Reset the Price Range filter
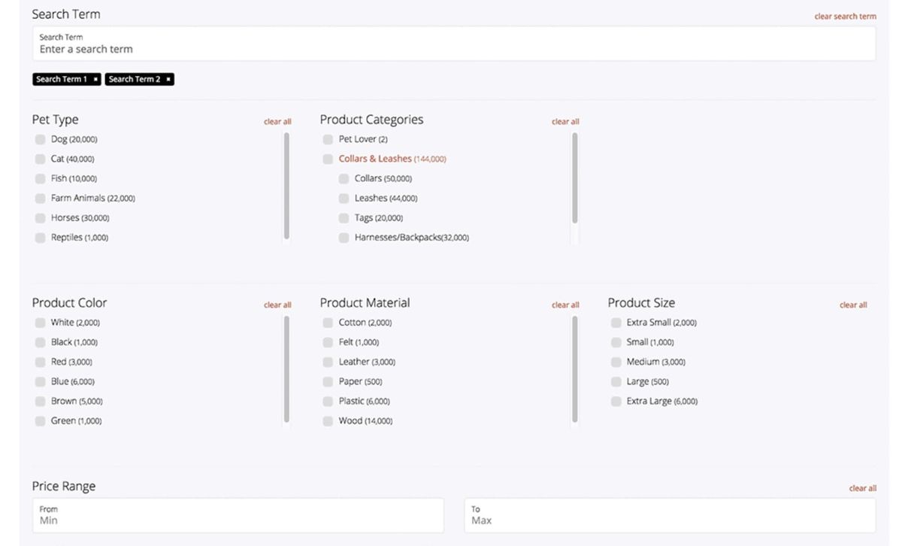902x546 pixels. click(862, 488)
